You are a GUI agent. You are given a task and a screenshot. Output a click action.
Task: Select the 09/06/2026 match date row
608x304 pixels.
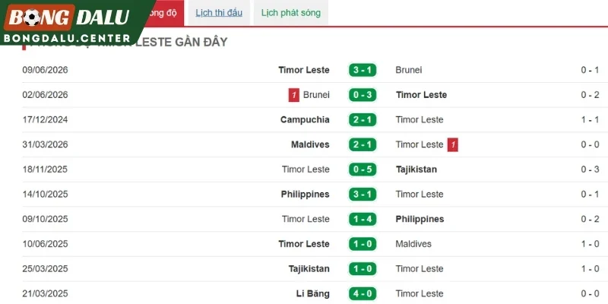click(x=311, y=70)
